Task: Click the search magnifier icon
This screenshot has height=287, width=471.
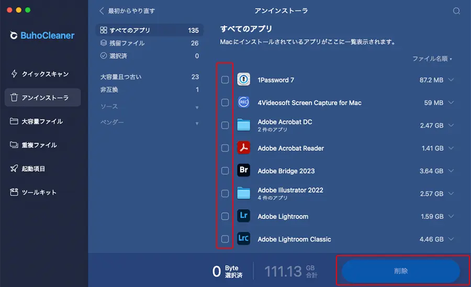Action: (456, 11)
